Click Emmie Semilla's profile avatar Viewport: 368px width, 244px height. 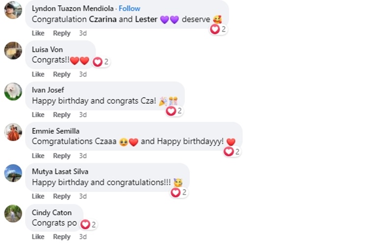tap(13, 132)
